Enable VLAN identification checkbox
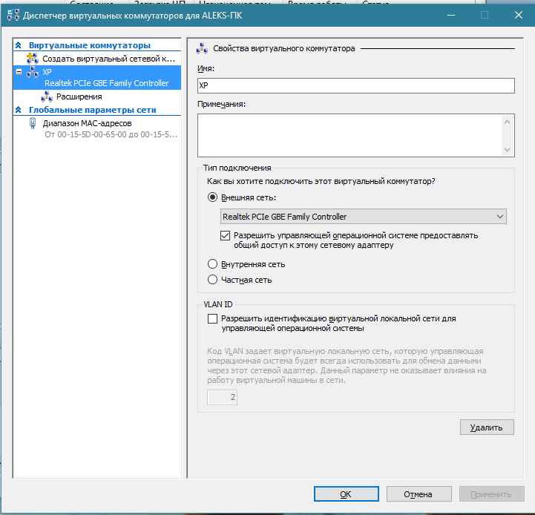The image size is (535, 515). tap(212, 319)
